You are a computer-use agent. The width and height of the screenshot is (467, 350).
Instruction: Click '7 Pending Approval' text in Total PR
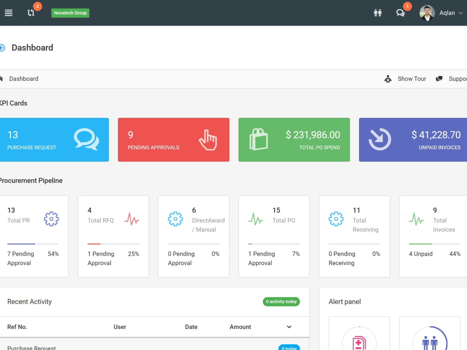tap(21, 259)
